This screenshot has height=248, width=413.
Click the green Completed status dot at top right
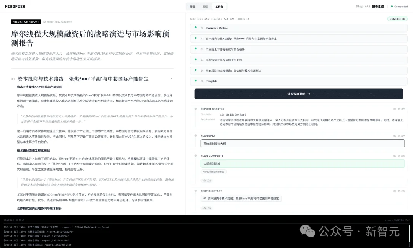391,6
